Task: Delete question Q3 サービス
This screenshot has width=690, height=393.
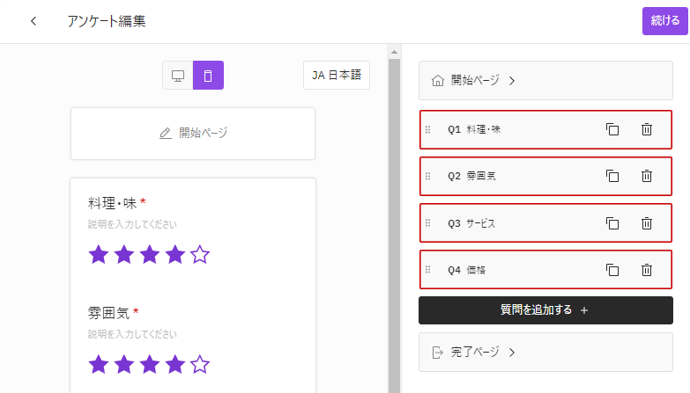Action: coord(646,223)
